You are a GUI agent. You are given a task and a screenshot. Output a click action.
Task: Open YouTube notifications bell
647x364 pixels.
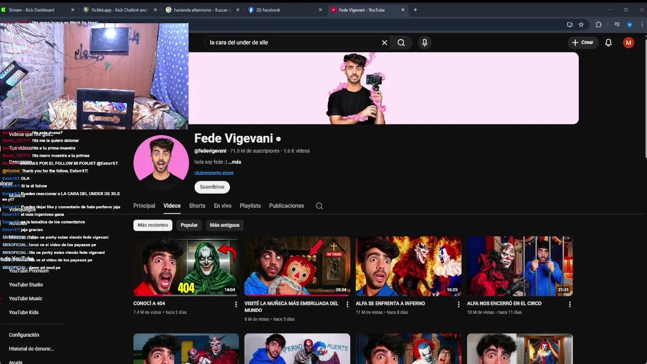[609, 42]
